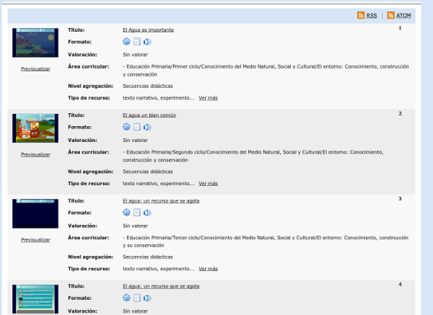433x315 pixels.
Task: Click audio format icon for El agua un bien común
Action: click(147, 127)
